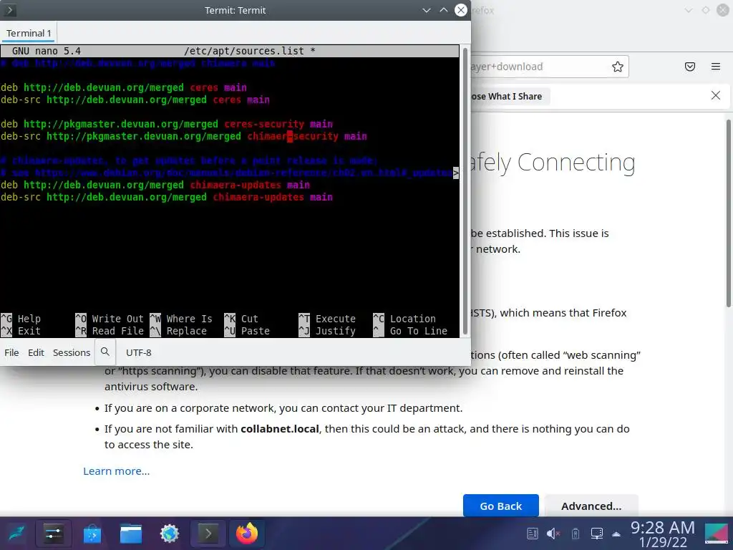Click nano Cut shortcut label
The height and width of the screenshot is (550, 733).
250,319
